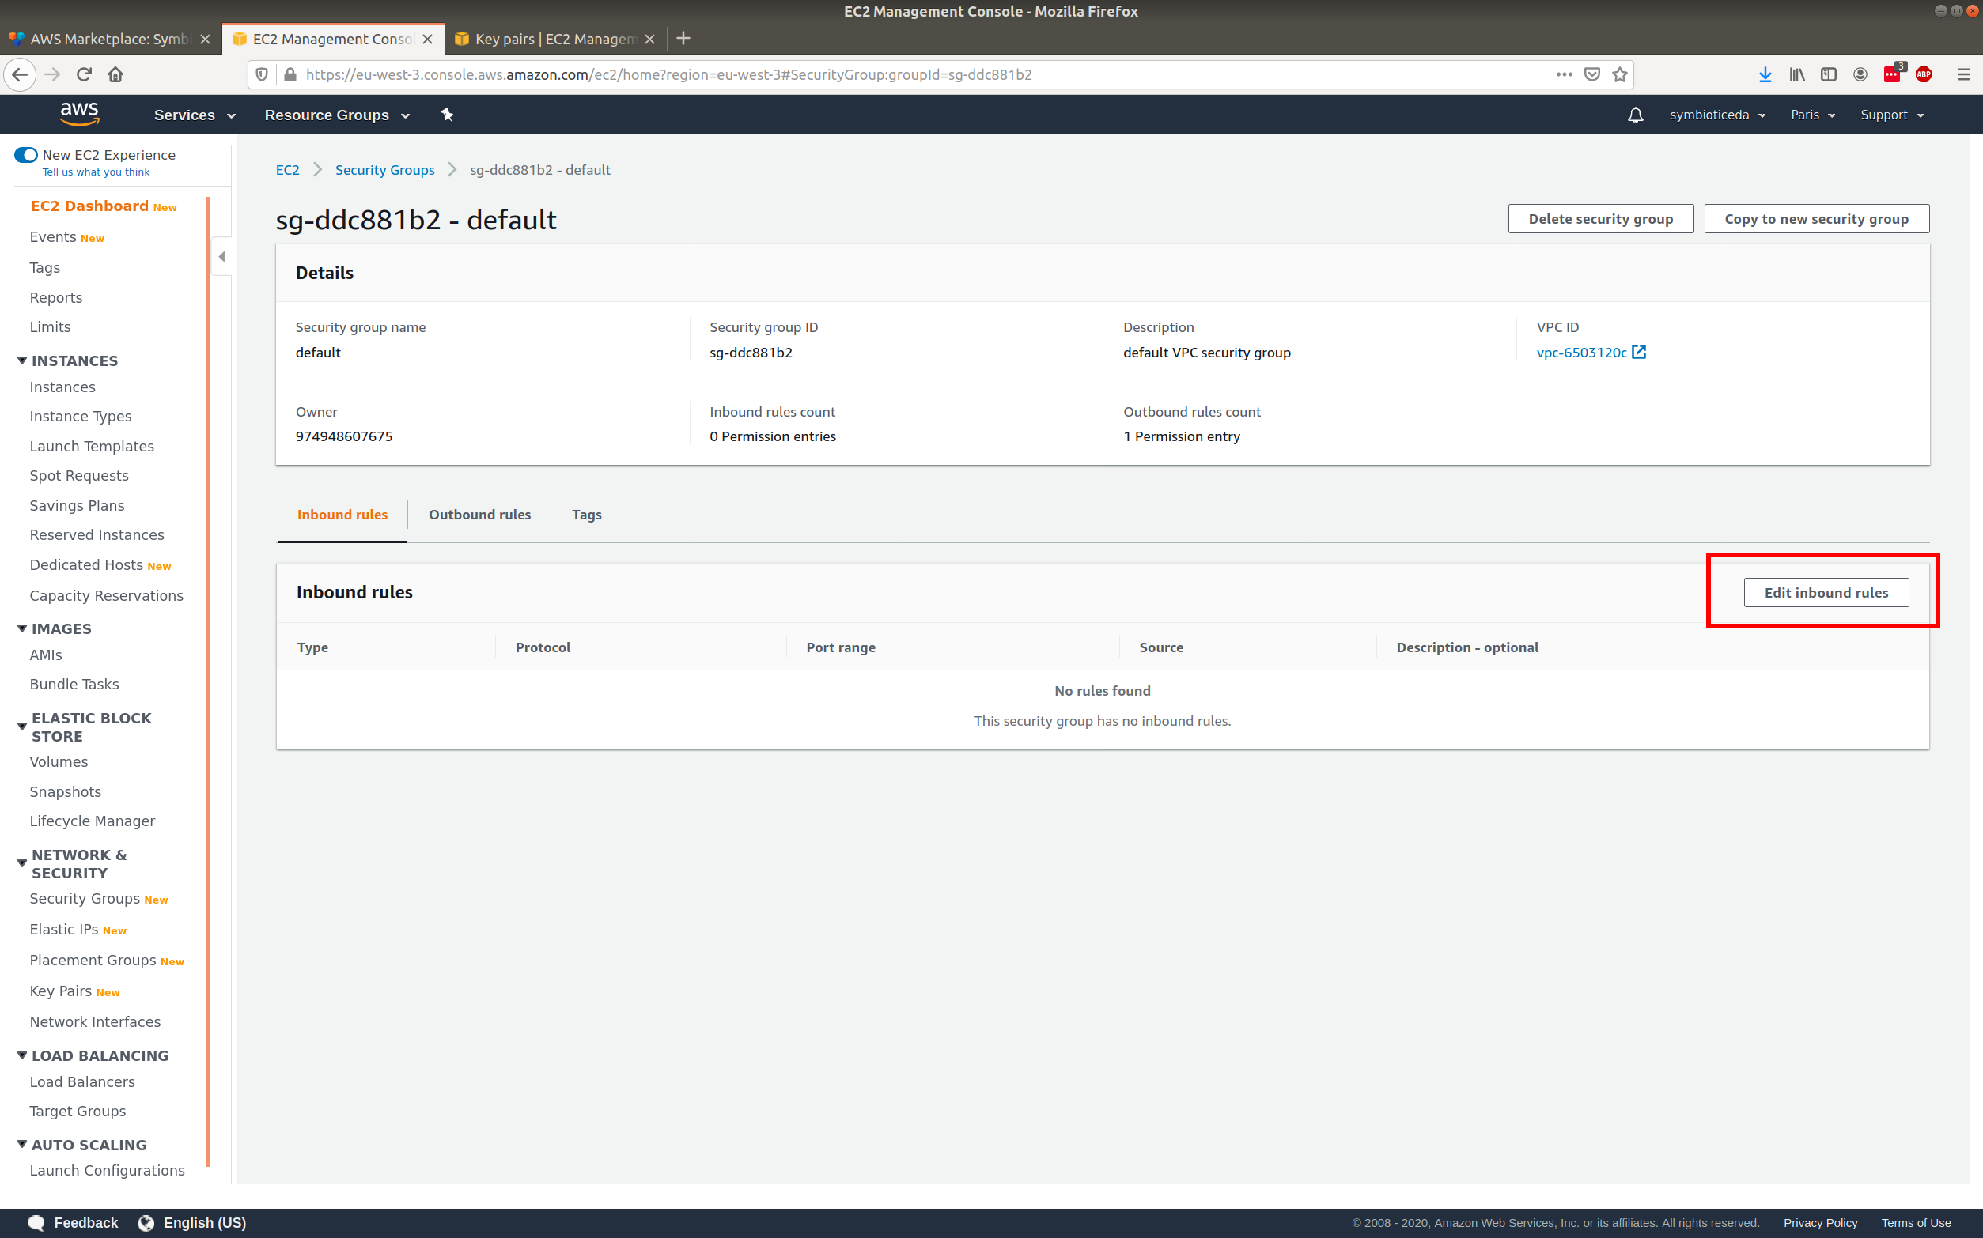Click the red extension icon with badge 3
Viewport: 1983px width, 1238px height.
click(x=1893, y=74)
